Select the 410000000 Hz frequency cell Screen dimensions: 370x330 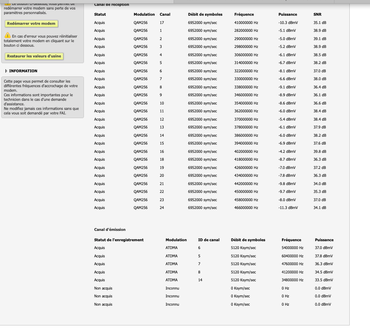(x=246, y=23)
